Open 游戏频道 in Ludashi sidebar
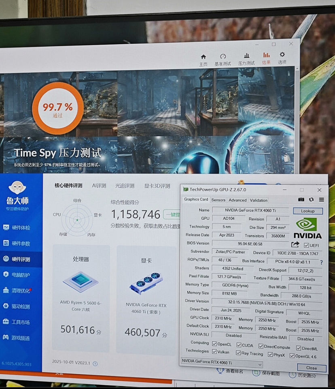The height and width of the screenshot is (389, 335). pyautogui.click(x=17, y=338)
